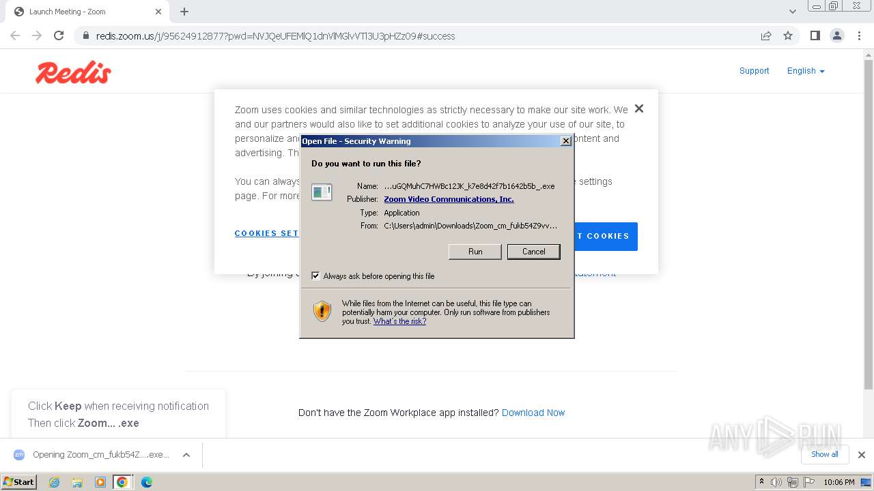Bookmark this page with the star icon
Screen dimensions: 874x491
788,35
